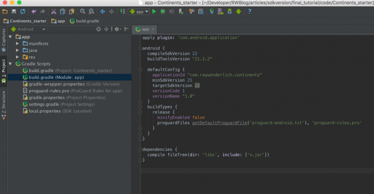This screenshot has height=194, width=374.
Task: Open the app run configuration dropdown
Action: pos(139,11)
